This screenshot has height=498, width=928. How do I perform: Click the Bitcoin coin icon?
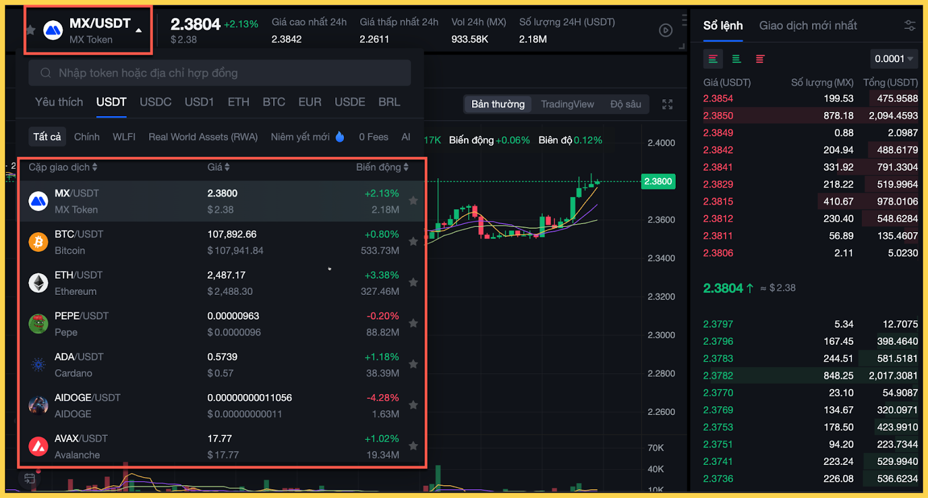click(x=38, y=242)
